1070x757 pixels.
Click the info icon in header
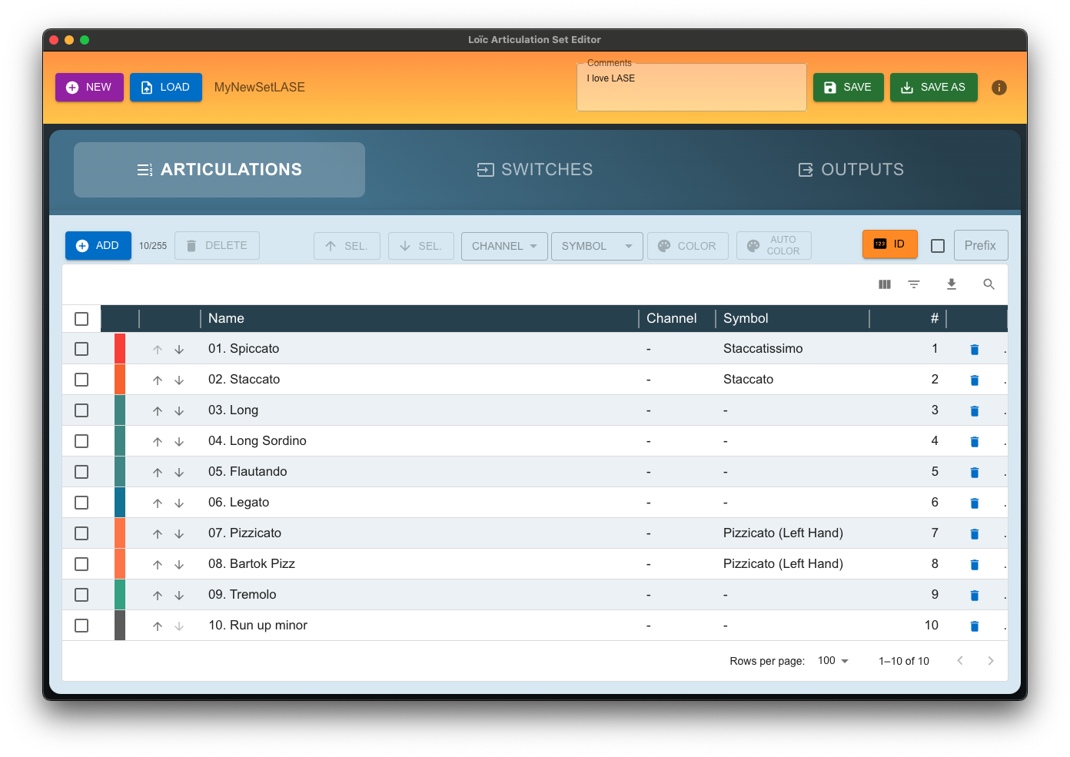(x=999, y=88)
